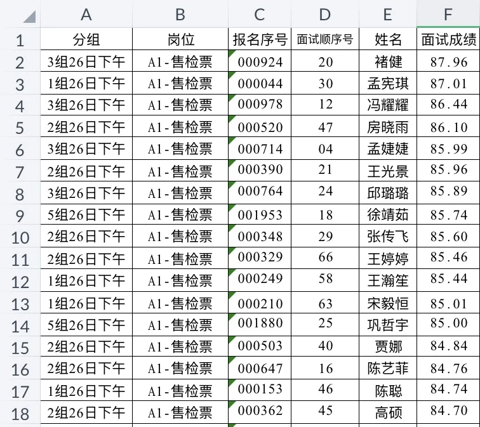Viewport: 480px width, 427px height.
Task: Click the 面试成绩 header cell
Action: (x=448, y=39)
